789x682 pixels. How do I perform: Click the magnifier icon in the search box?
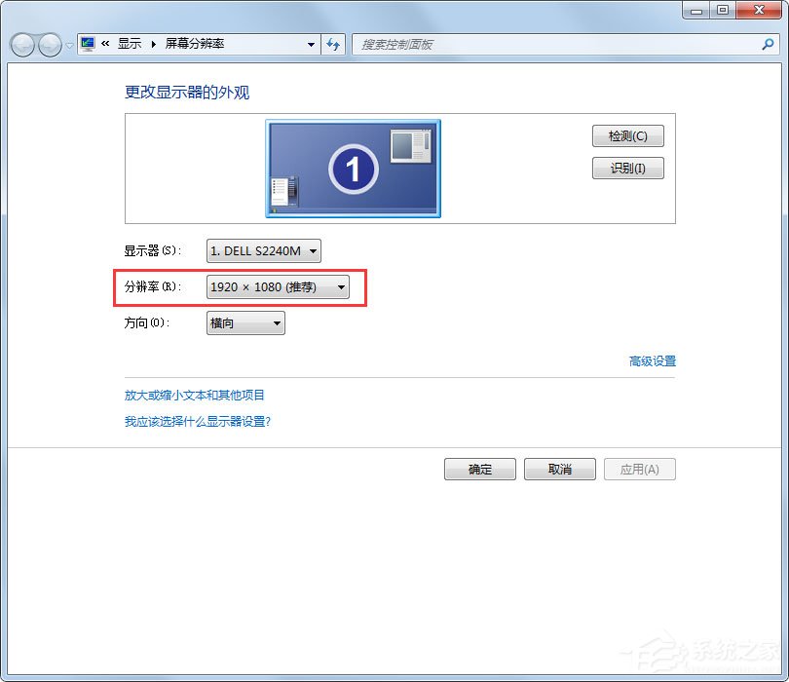coord(768,44)
